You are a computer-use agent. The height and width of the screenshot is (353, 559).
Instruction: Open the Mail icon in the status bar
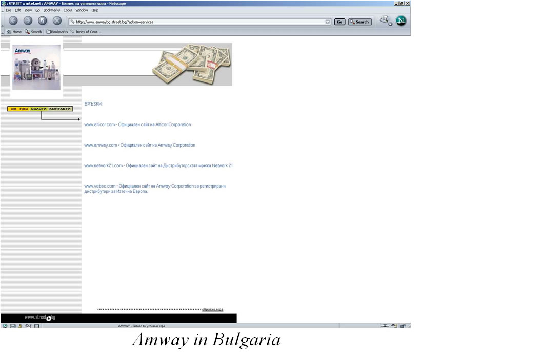tap(13, 326)
